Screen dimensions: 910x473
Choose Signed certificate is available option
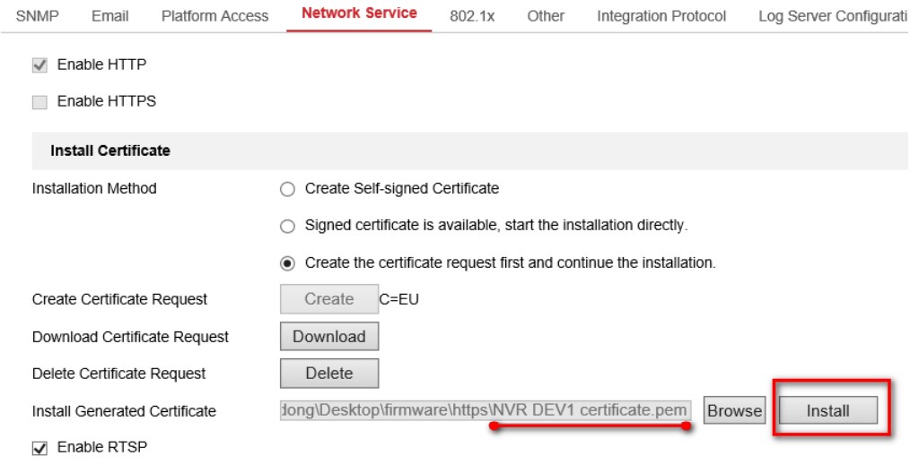click(x=287, y=226)
